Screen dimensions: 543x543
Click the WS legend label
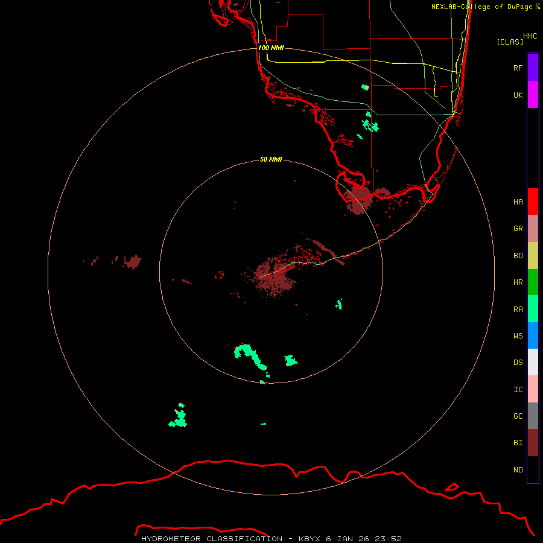518,336
